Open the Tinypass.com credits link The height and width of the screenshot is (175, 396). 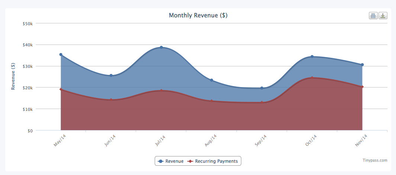pos(375,160)
